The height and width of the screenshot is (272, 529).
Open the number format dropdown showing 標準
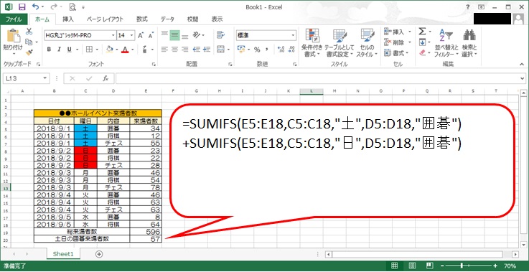pos(293,35)
